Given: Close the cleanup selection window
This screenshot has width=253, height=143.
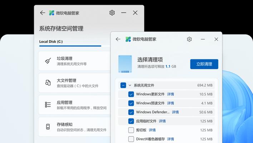Looking at the screenshot, I should point(216,39).
